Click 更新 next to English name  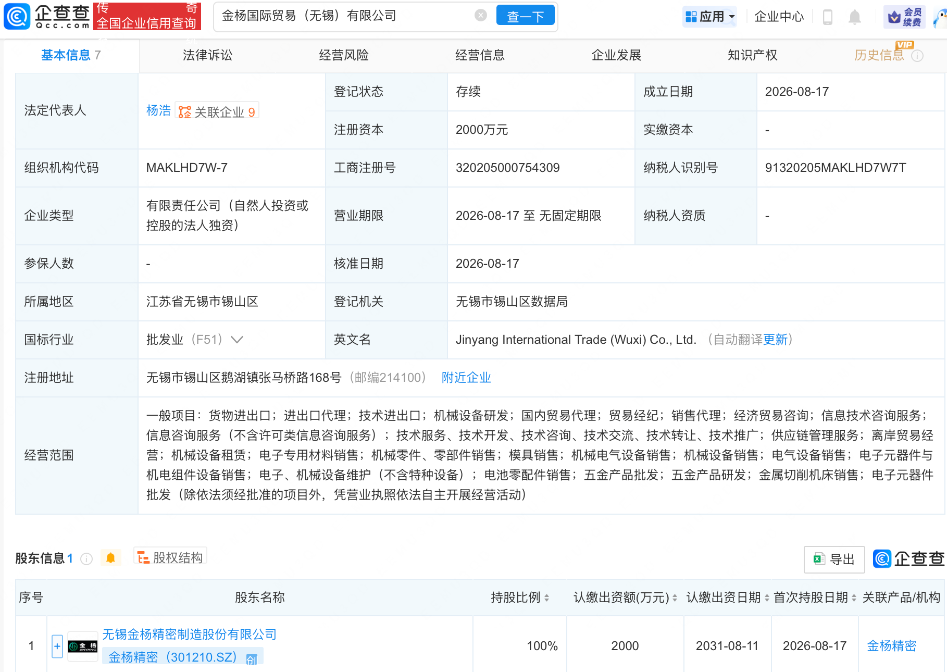tap(776, 340)
